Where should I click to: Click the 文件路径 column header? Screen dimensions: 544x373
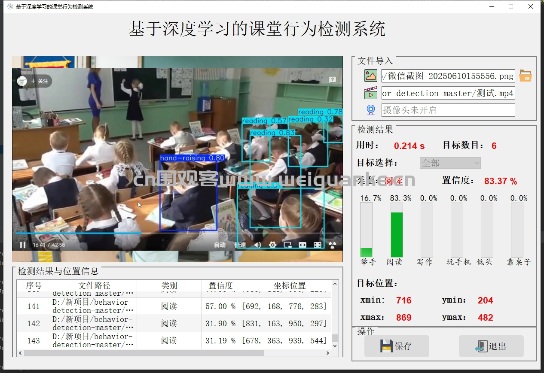point(94,285)
